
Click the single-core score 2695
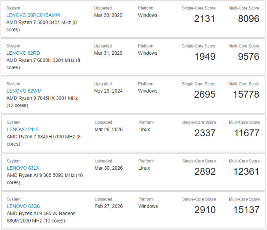[204, 94]
